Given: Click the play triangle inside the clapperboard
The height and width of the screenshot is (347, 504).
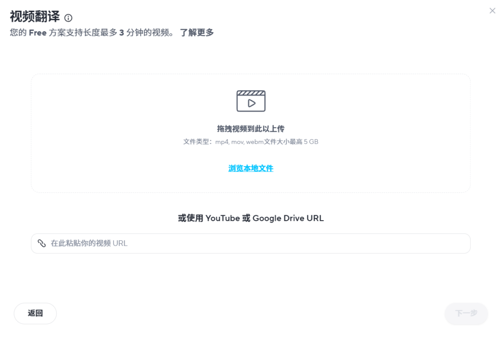Looking at the screenshot, I should click(252, 103).
